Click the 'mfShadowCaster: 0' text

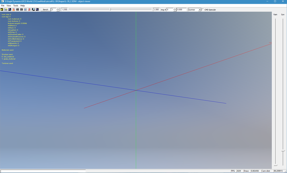(15, 34)
